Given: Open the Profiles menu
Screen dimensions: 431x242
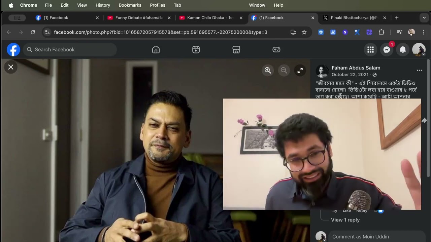Looking at the screenshot, I should tap(158, 5).
